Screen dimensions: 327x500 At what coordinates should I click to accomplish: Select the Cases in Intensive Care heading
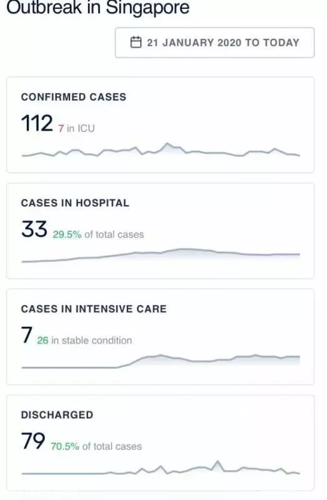[94, 309]
